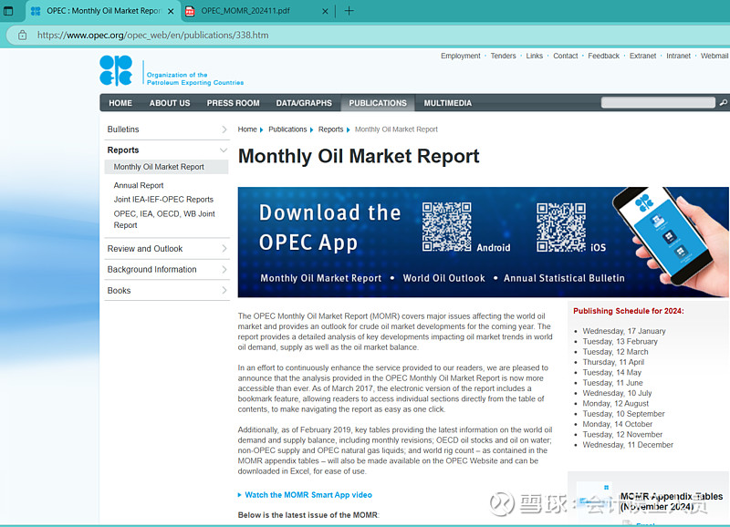Go to Reports in breadcrumb
Image resolution: width=730 pixels, height=527 pixels.
[x=330, y=129]
